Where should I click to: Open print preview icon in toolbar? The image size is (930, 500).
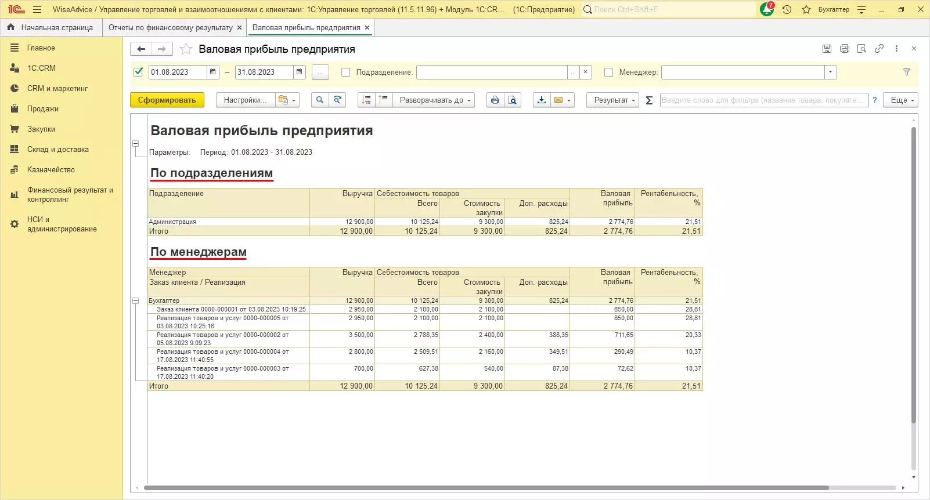click(513, 100)
